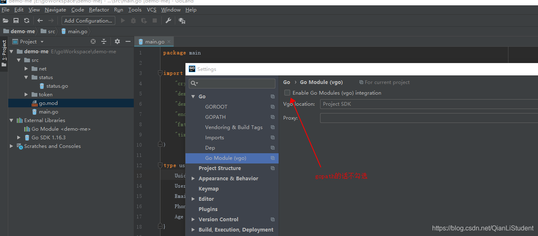538x236 pixels.
Task: Expand Editor settings category
Action: click(193, 199)
